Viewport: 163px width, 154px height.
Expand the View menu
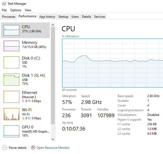[x=28, y=10]
